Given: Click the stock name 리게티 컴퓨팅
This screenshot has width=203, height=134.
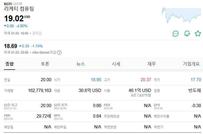Looking at the screenshot, I should pos(19,9).
